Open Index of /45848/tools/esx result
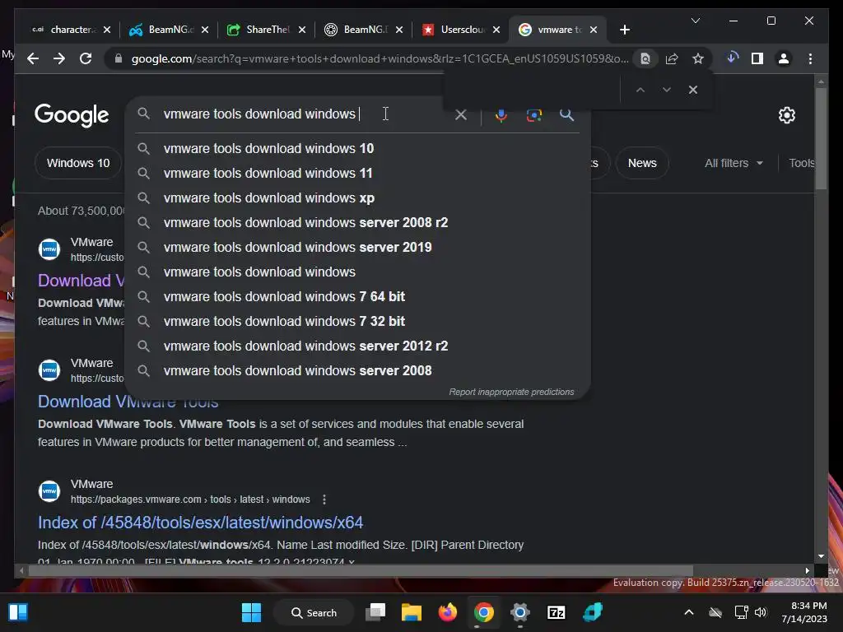 [x=201, y=523]
